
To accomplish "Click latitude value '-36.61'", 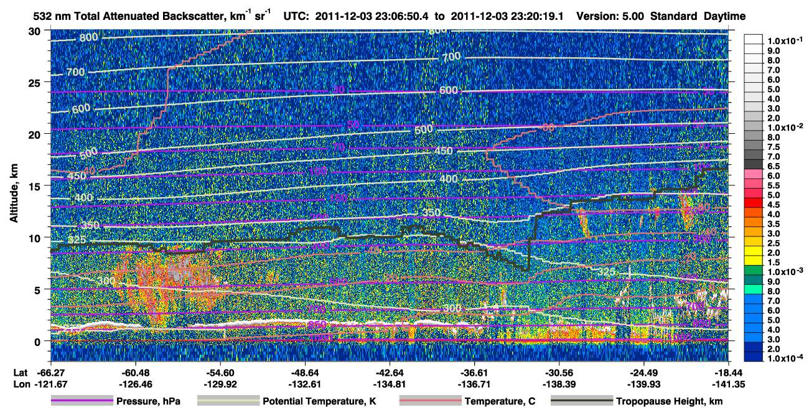I will point(474,373).
